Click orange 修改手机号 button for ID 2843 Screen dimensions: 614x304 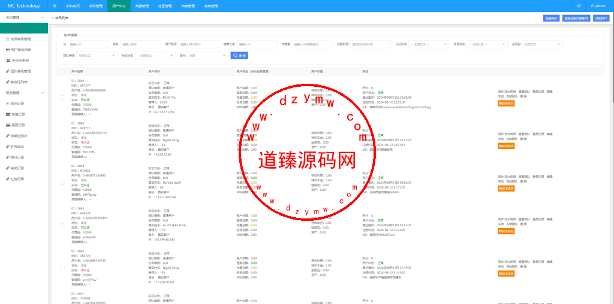tap(506, 232)
